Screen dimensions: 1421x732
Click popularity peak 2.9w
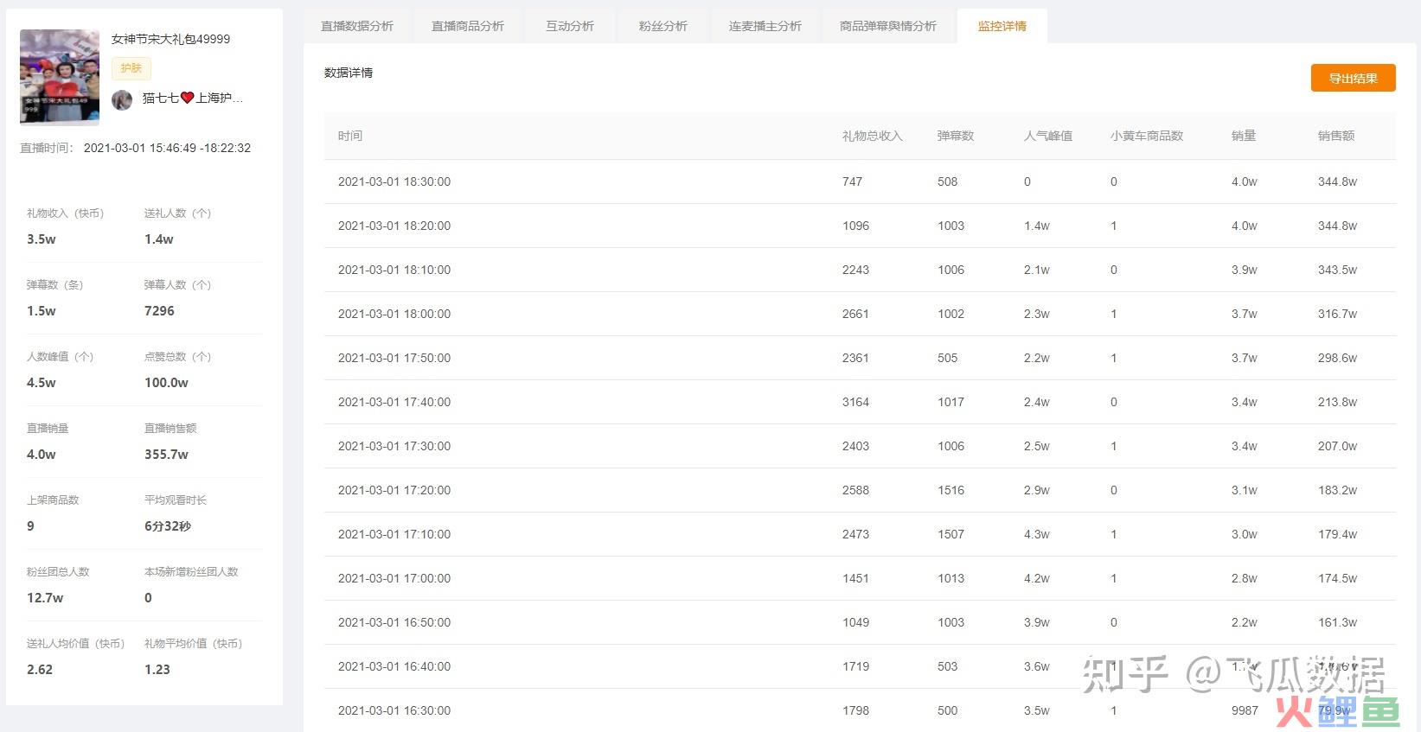(x=1037, y=490)
